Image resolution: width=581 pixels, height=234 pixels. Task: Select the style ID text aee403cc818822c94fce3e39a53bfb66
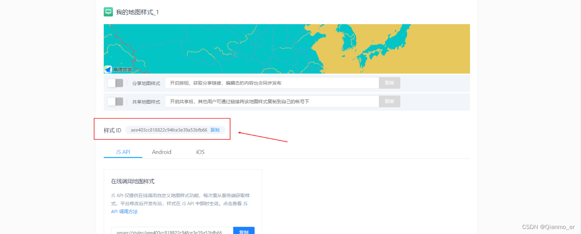click(169, 130)
